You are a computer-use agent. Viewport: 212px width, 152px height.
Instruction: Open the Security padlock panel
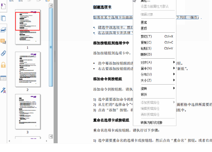coord(3,65)
